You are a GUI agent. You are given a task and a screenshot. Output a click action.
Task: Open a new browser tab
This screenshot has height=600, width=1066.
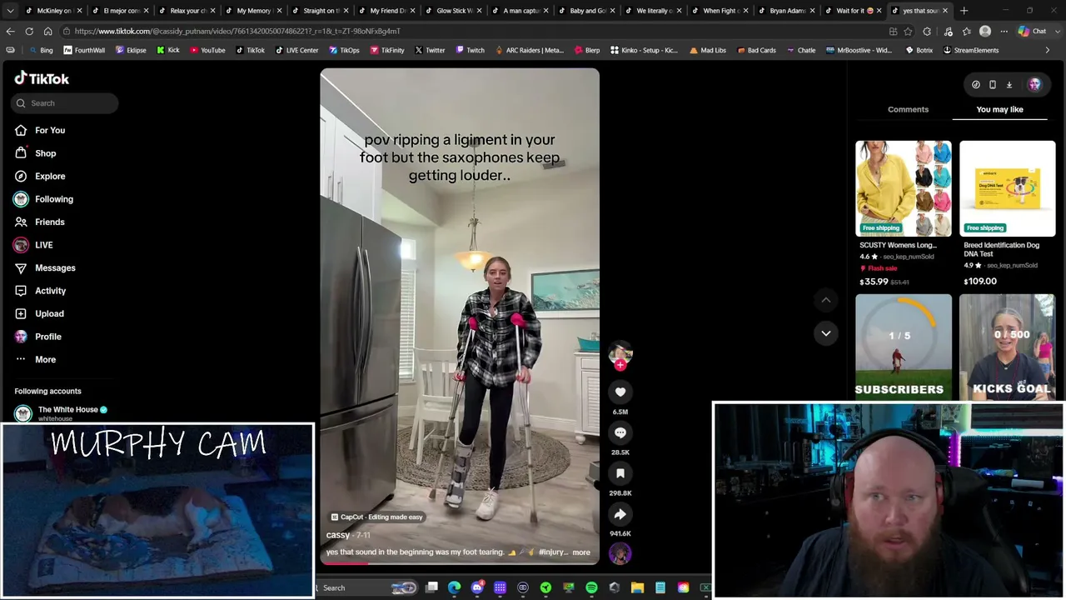[964, 11]
